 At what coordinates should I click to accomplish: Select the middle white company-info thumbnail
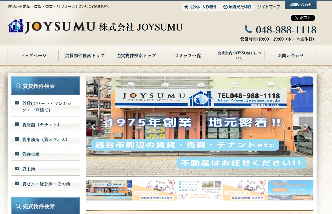(x=200, y=190)
